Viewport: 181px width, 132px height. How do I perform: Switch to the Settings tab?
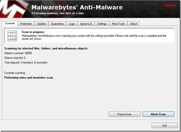click(x=102, y=24)
